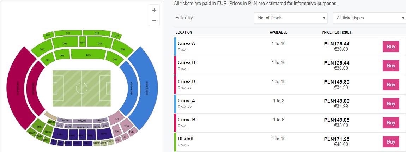The width and height of the screenshot is (406, 152).
Task: Zoom out on the stadium map
Action: coord(154,20)
